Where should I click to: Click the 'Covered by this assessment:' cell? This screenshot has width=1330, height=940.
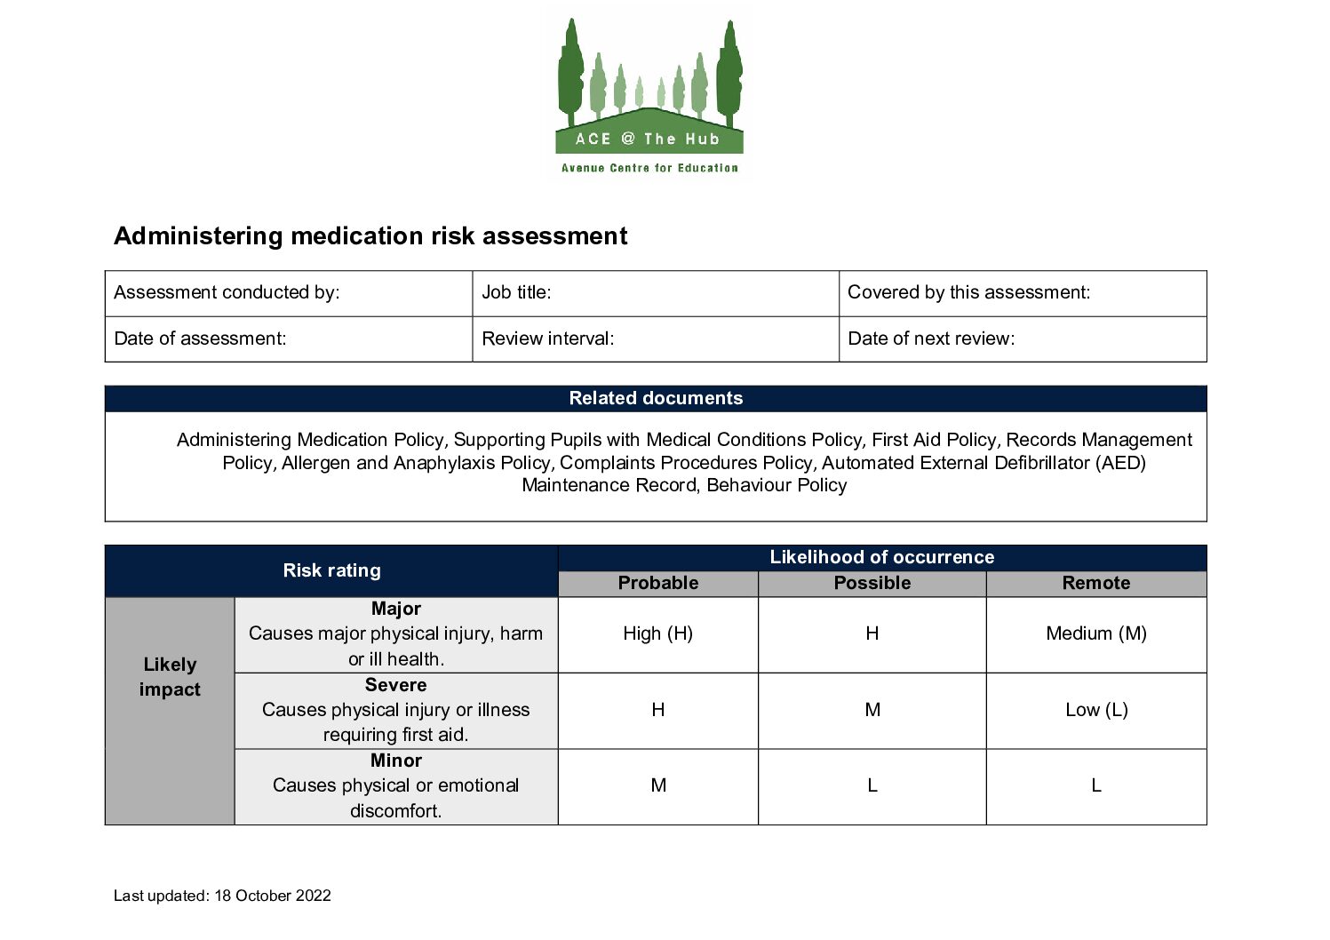(x=1022, y=293)
